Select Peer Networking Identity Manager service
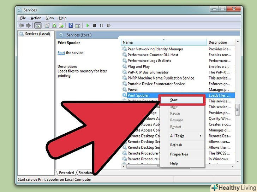Image resolution: width=257 pixels, height=192 pixels. click(155, 49)
